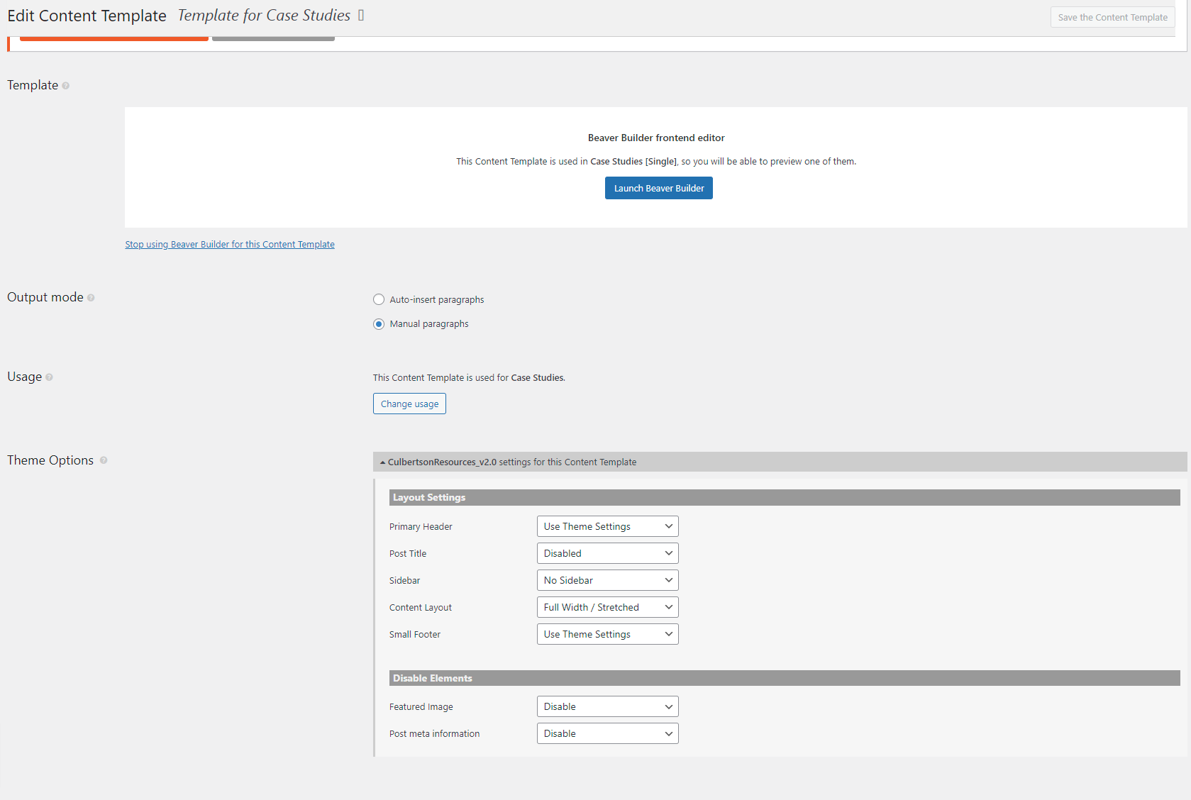
Task: Click the edit title icon after Template for Case Studies
Action: point(361,16)
